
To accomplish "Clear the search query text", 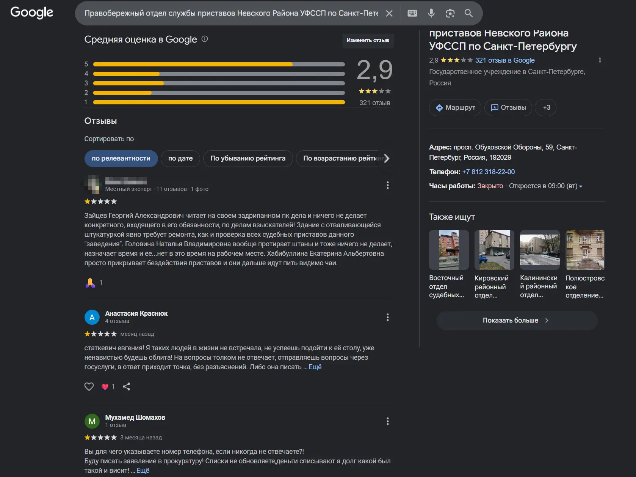I will coord(389,13).
